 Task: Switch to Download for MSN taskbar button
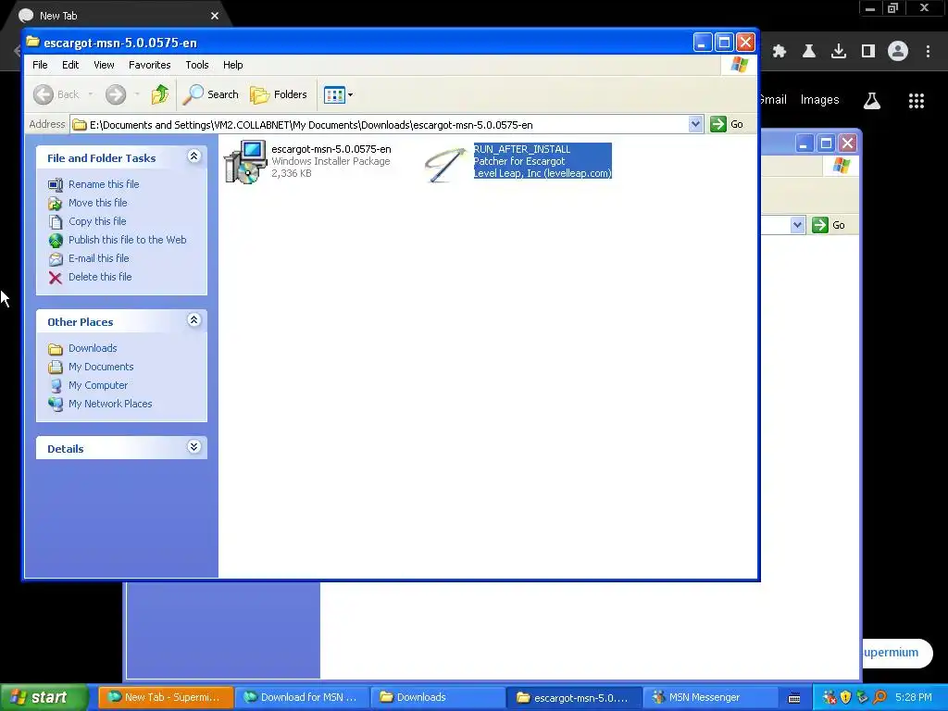click(301, 697)
